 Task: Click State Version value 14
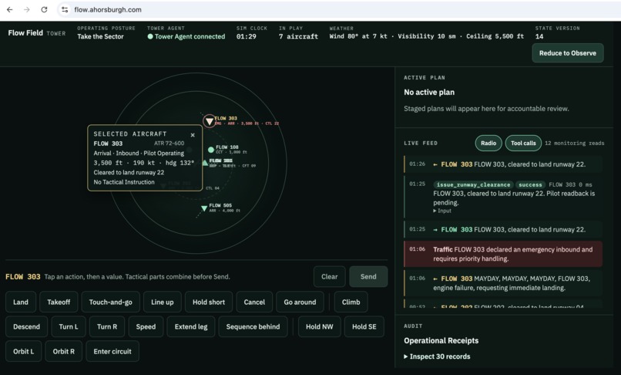coord(539,36)
